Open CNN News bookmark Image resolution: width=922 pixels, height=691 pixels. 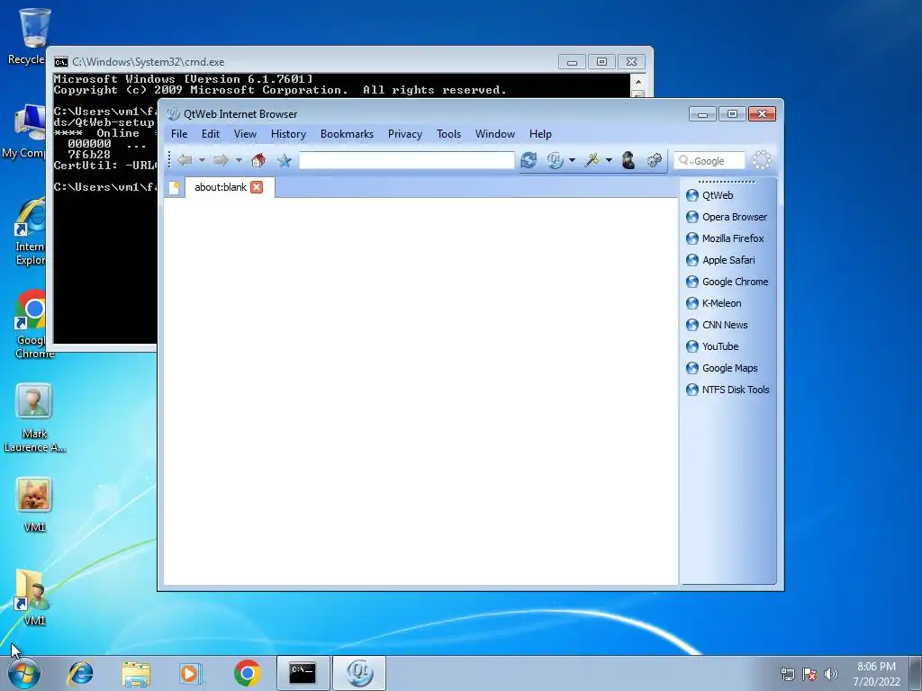pyautogui.click(x=717, y=325)
